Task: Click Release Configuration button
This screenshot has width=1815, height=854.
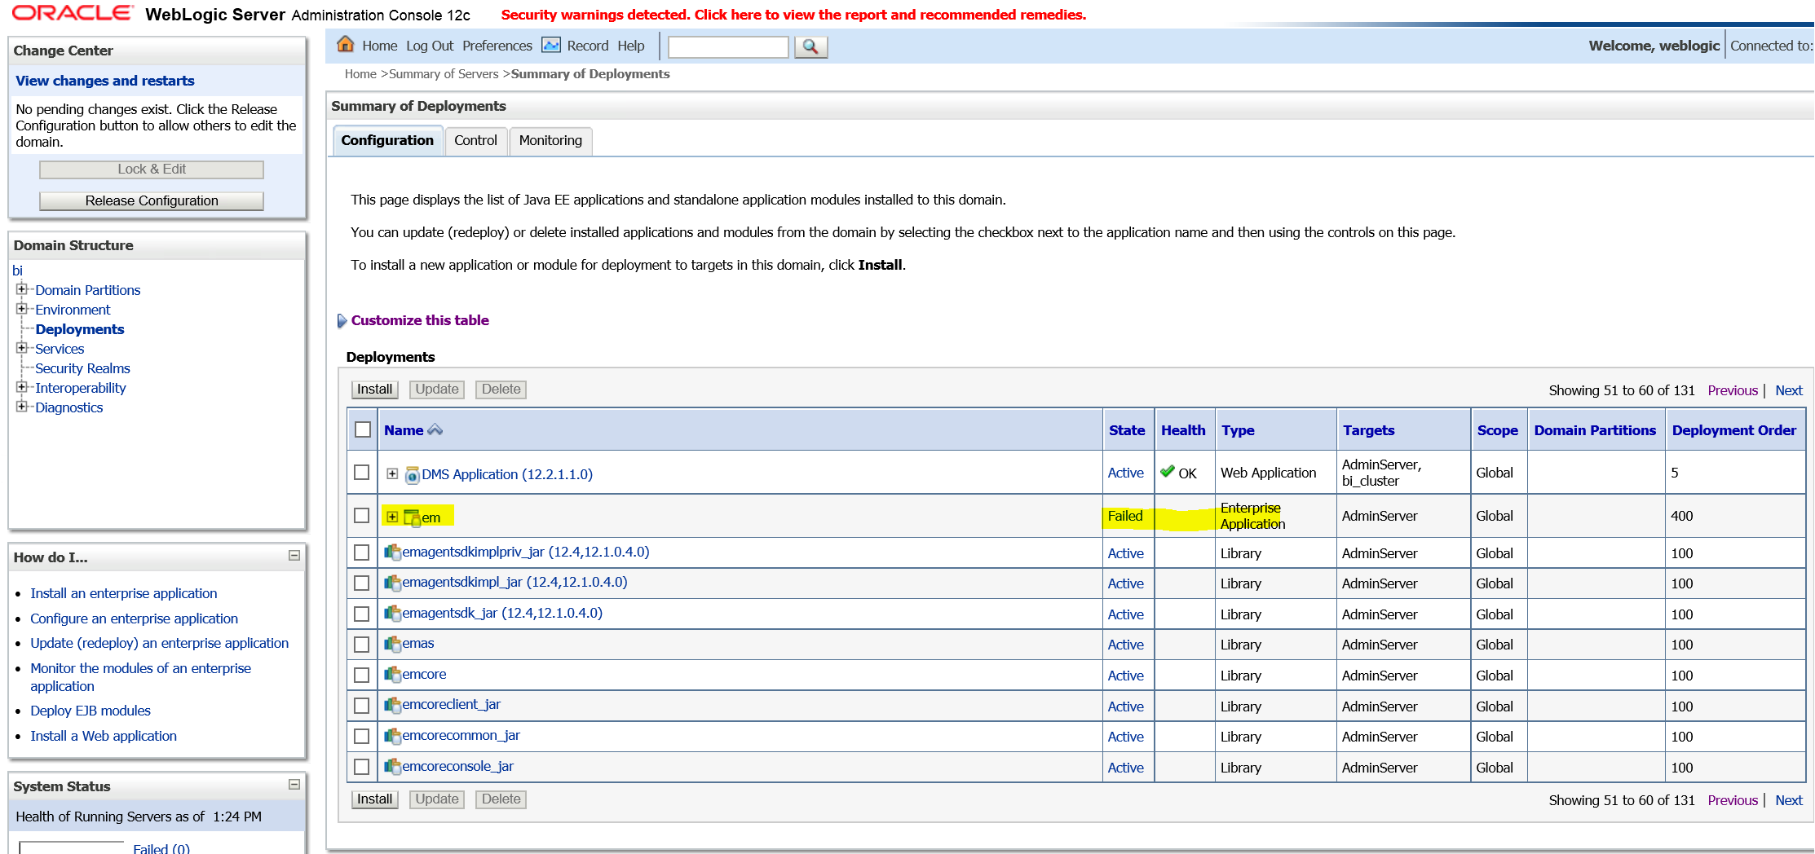Action: (x=152, y=200)
